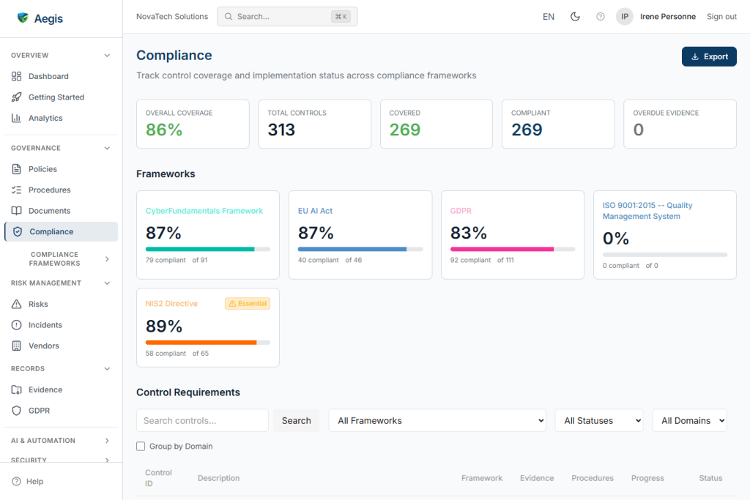Click the Export button

708,56
